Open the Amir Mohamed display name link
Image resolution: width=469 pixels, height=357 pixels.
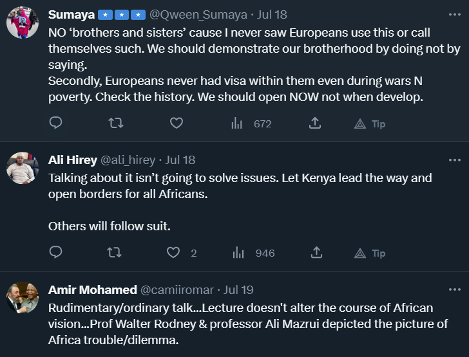(x=92, y=290)
